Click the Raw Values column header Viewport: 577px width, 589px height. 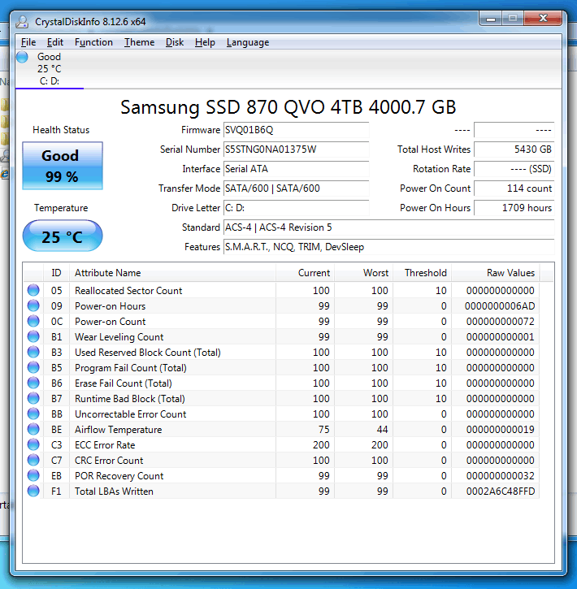(496, 273)
